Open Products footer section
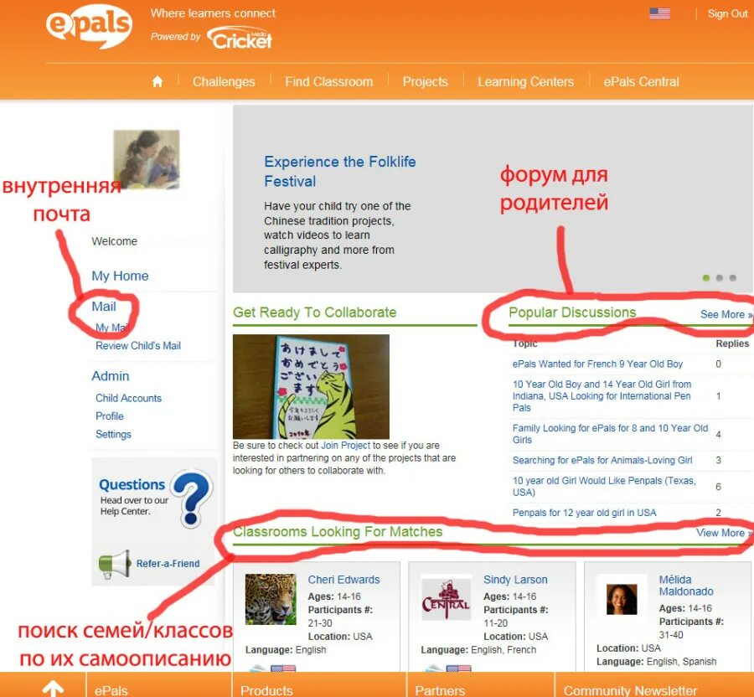This screenshot has height=697, width=754. [266, 690]
